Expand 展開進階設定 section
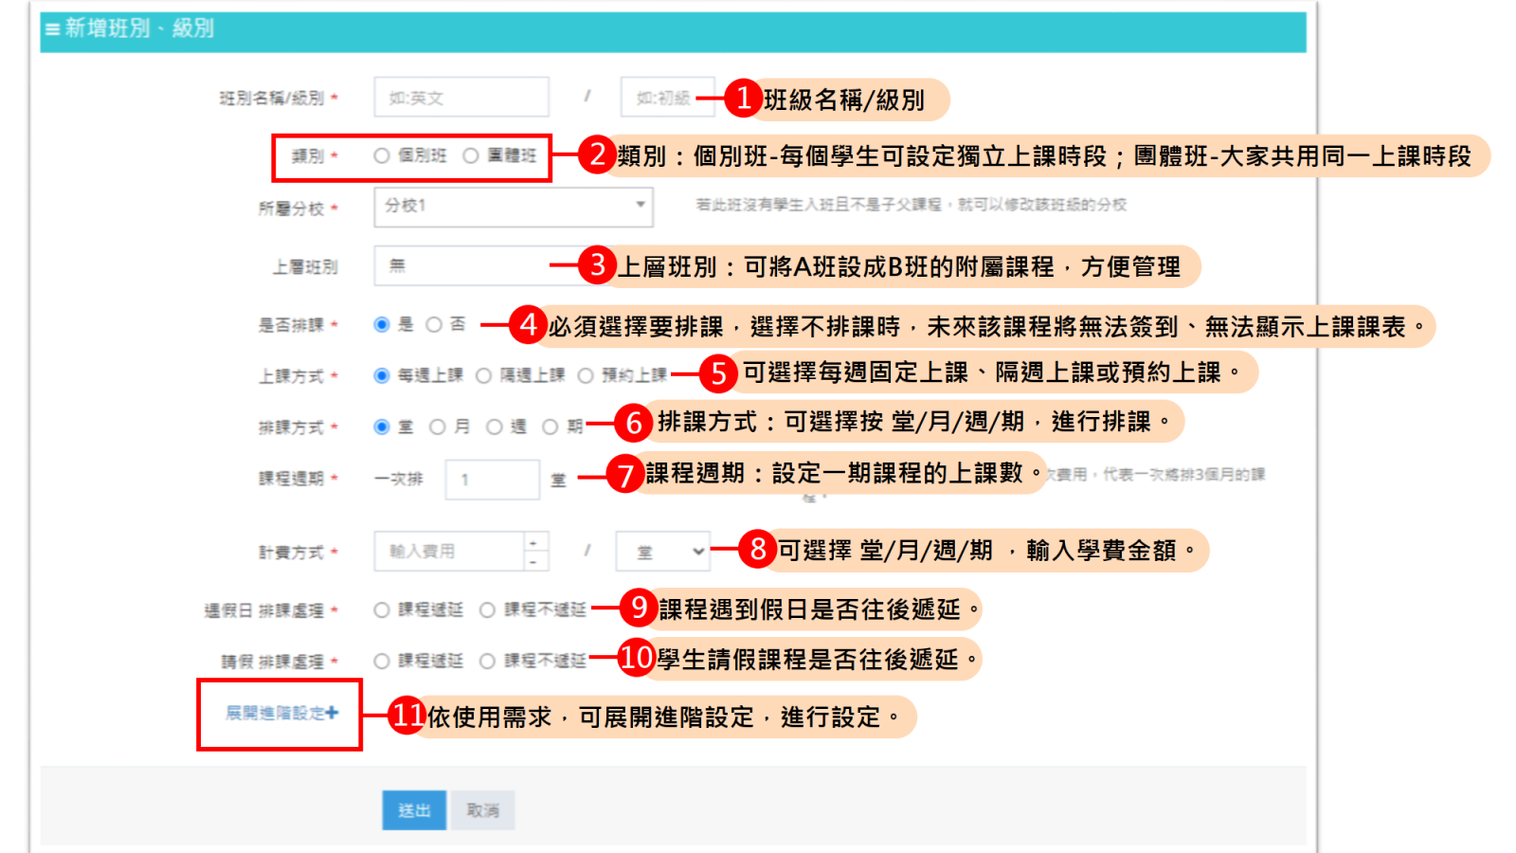 (x=281, y=713)
